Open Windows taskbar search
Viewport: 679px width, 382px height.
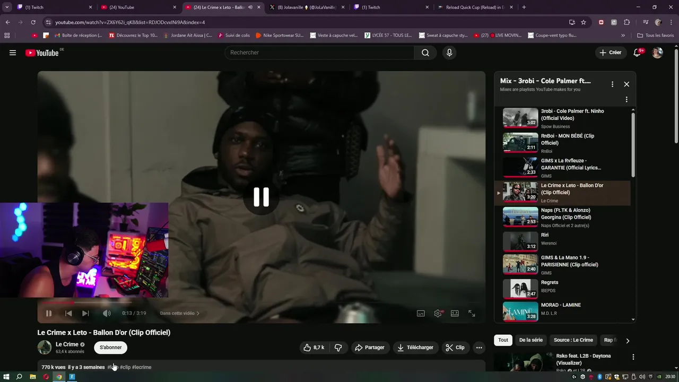click(19, 377)
